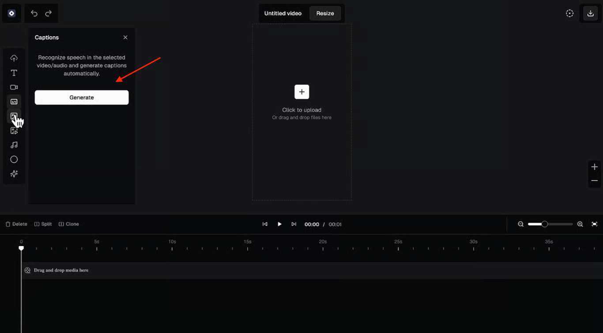The height and width of the screenshot is (333, 603).
Task: Redo the last action
Action: pos(49,13)
